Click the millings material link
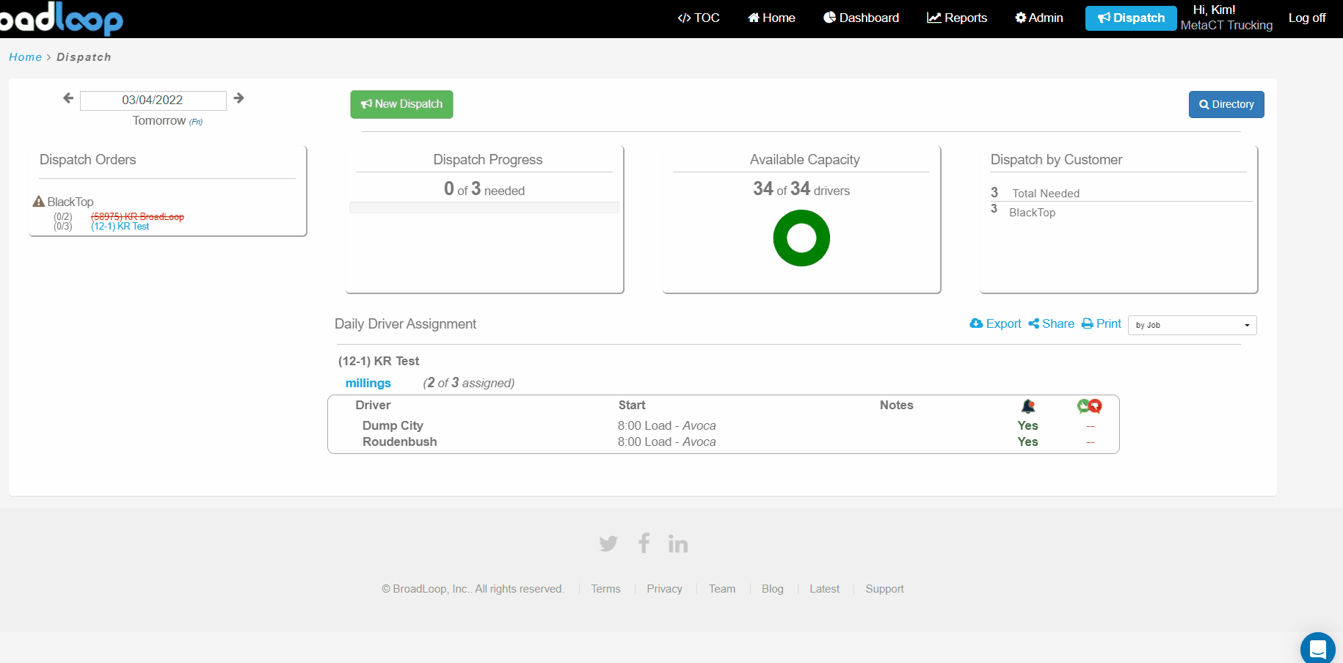Viewport: 1343px width, 663px height. point(368,383)
